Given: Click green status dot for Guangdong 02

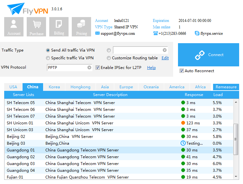Looking at the screenshot, I should pyautogui.click(x=183, y=157).
